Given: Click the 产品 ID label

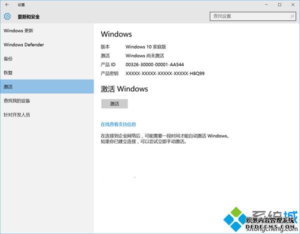Looking at the screenshot, I should [x=108, y=64].
